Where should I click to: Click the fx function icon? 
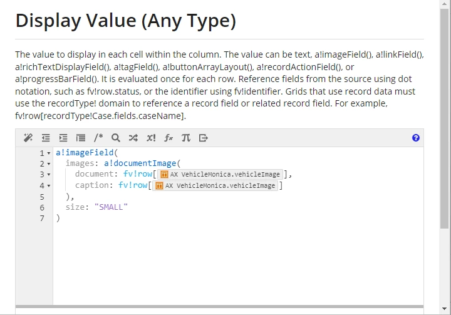[x=168, y=138]
